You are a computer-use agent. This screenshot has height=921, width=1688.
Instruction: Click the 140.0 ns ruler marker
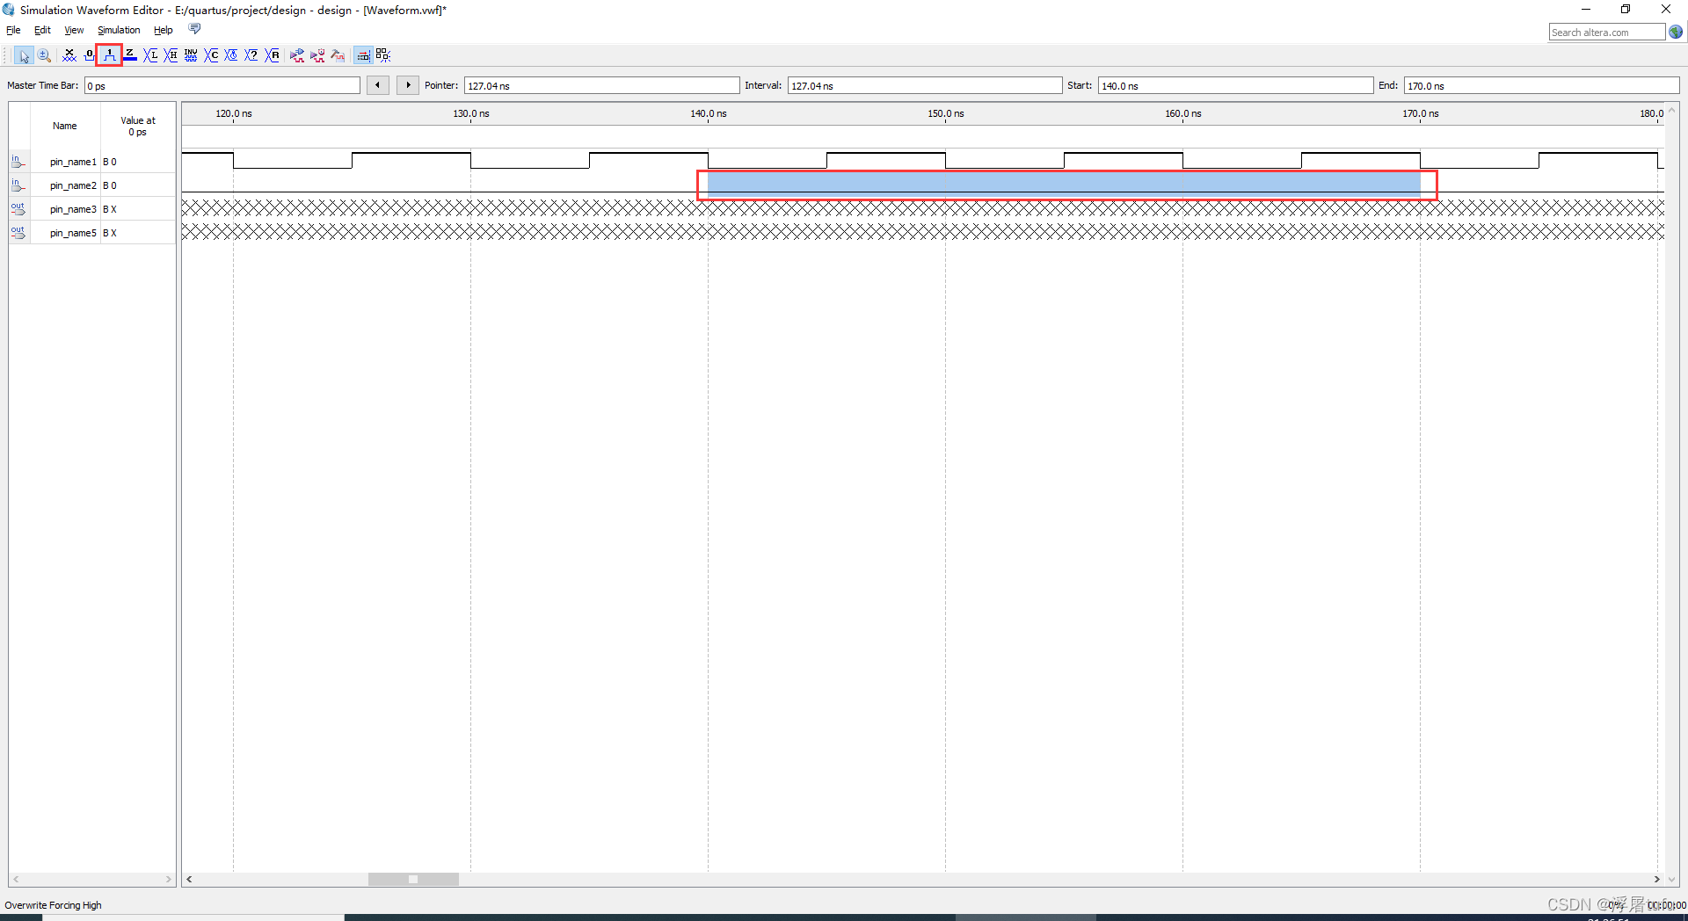click(709, 113)
